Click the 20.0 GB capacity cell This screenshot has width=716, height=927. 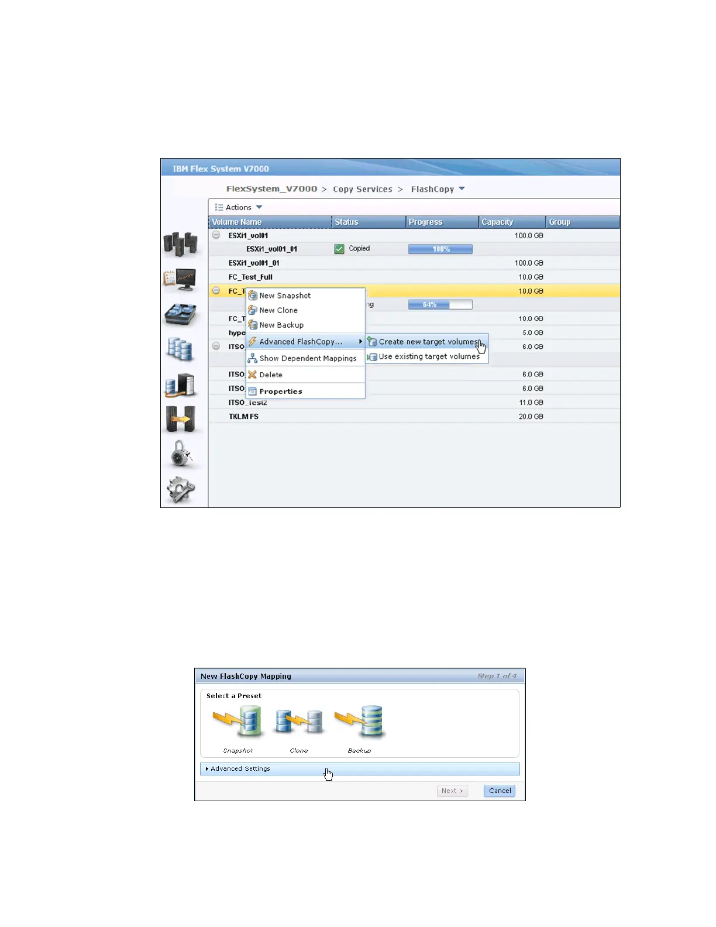(531, 416)
